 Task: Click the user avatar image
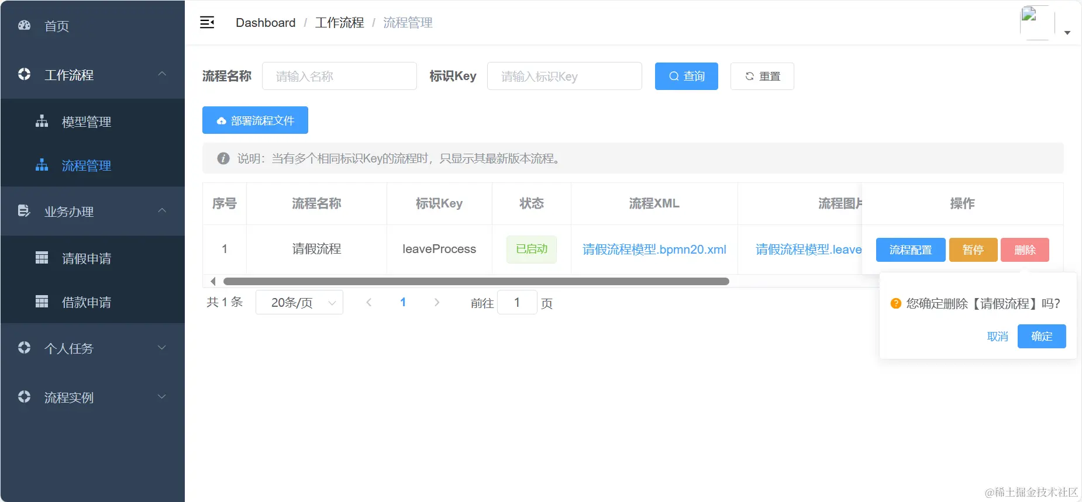[x=1037, y=23]
